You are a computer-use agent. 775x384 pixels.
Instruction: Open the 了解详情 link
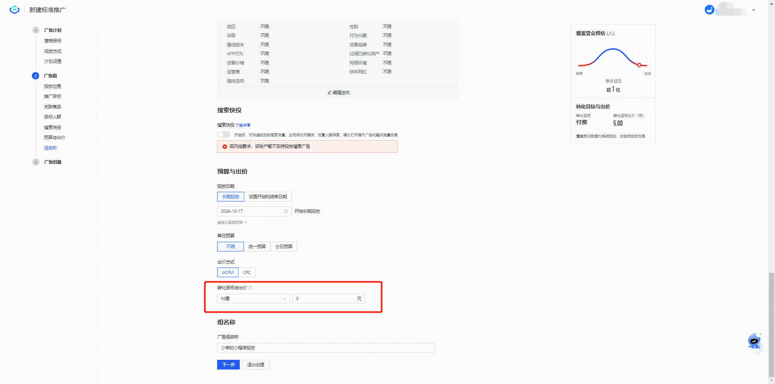[x=243, y=125]
